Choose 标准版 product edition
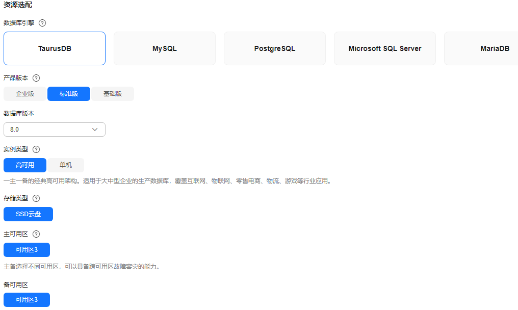Viewport: 518px width, 310px height. 69,94
